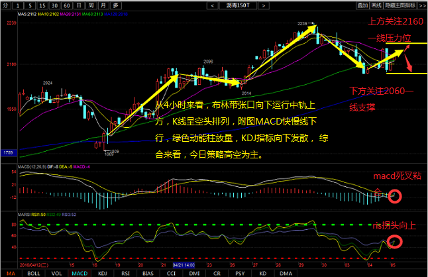The image size is (428, 277).
Task: Switch to the BOLL indicator tab
Action: pos(32,272)
